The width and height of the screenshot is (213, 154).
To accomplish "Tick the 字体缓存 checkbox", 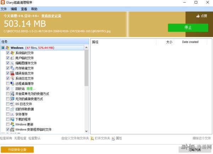I will 8,114.
